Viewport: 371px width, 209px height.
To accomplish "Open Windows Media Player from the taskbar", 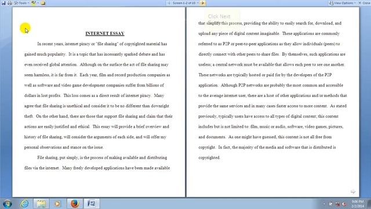I will [x=57, y=204].
